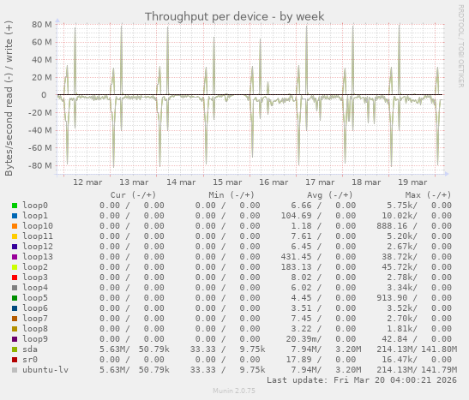Screen dimensions: 469x400
Task: Click the Max (-/+) column header
Action: [x=428, y=195]
